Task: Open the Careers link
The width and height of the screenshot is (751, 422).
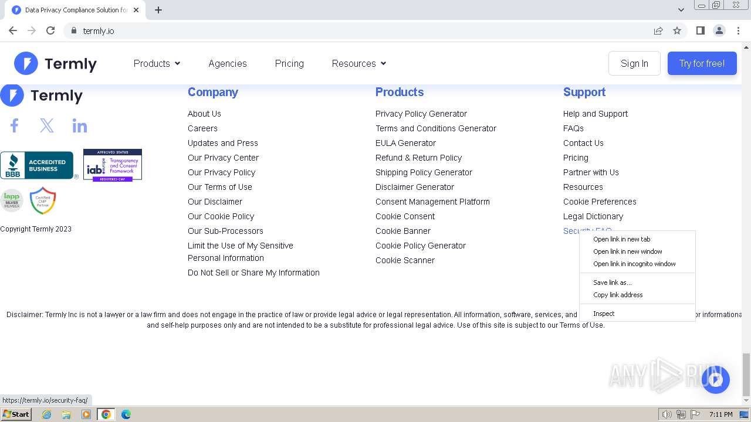Action: coord(202,128)
